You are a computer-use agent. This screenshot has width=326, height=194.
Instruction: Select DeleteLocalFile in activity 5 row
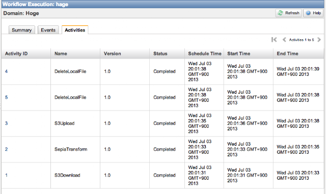click(70, 97)
